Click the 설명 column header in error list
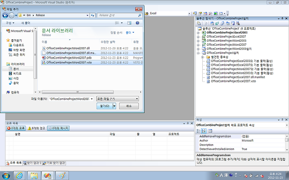 point(61,134)
